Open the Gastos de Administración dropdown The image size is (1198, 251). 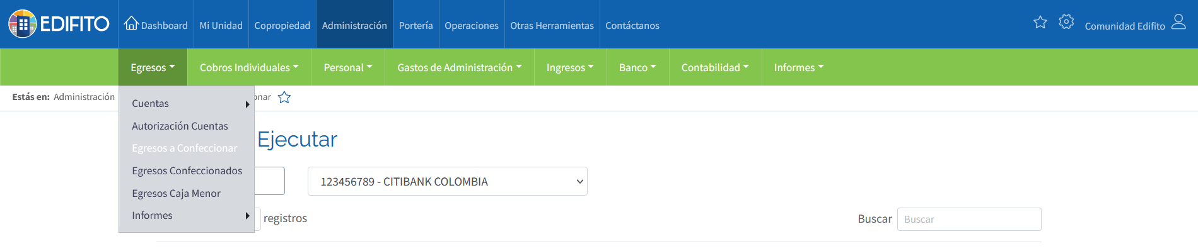coord(460,67)
